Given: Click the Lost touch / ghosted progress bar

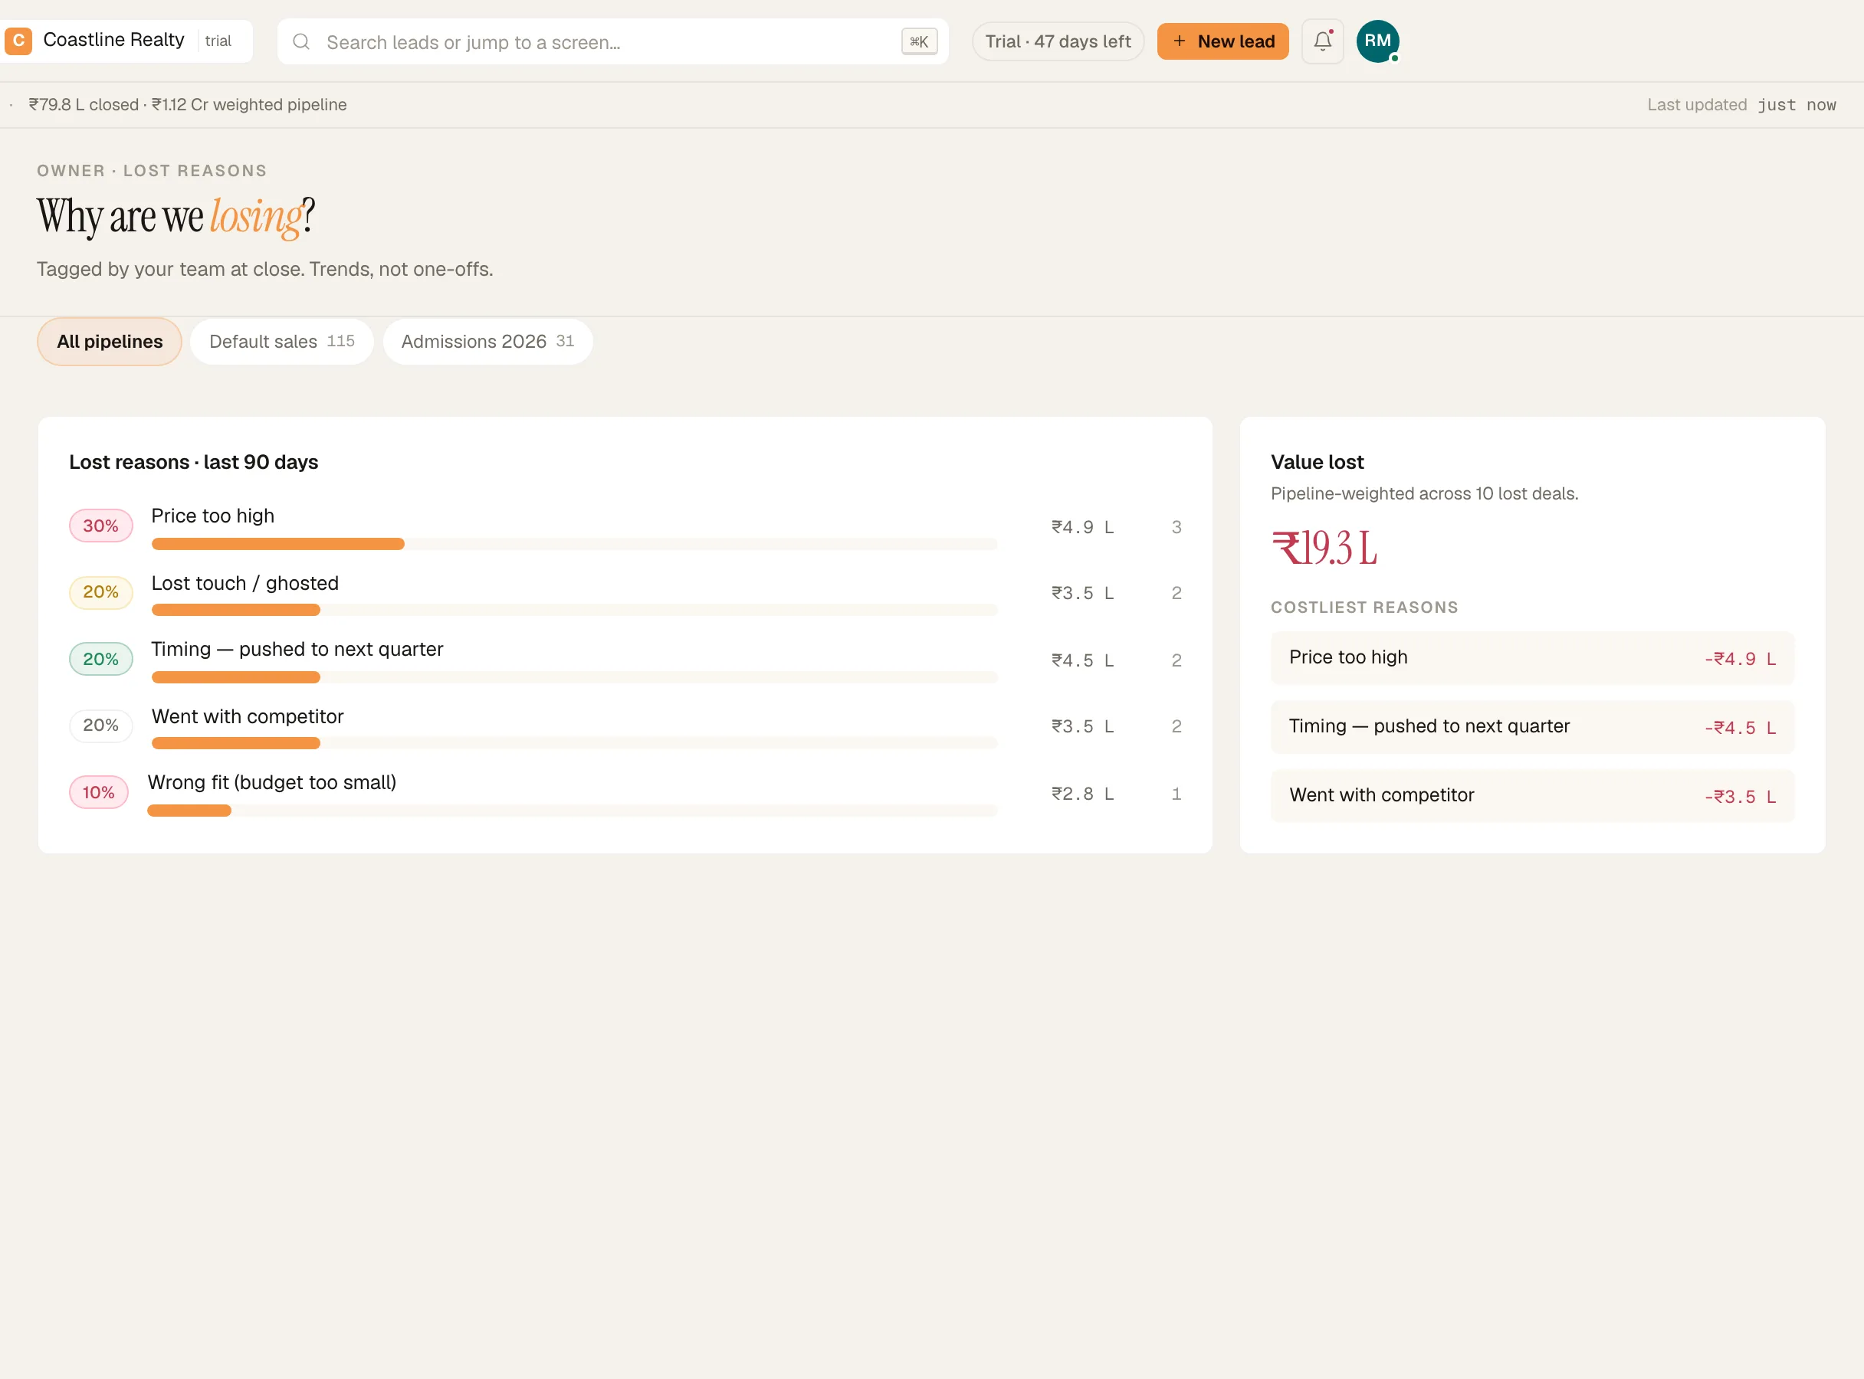Looking at the screenshot, I should (x=575, y=610).
